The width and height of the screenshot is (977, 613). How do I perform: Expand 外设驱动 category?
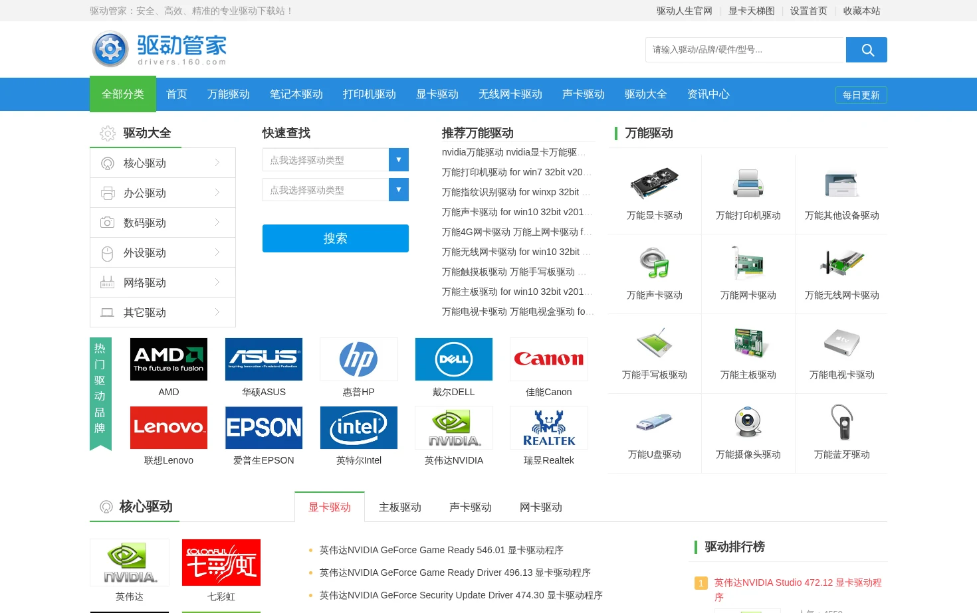tap(163, 252)
